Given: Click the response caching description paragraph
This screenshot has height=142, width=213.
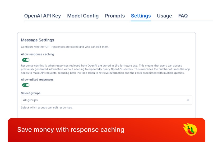Looking at the screenshot, I should click(x=105, y=69).
